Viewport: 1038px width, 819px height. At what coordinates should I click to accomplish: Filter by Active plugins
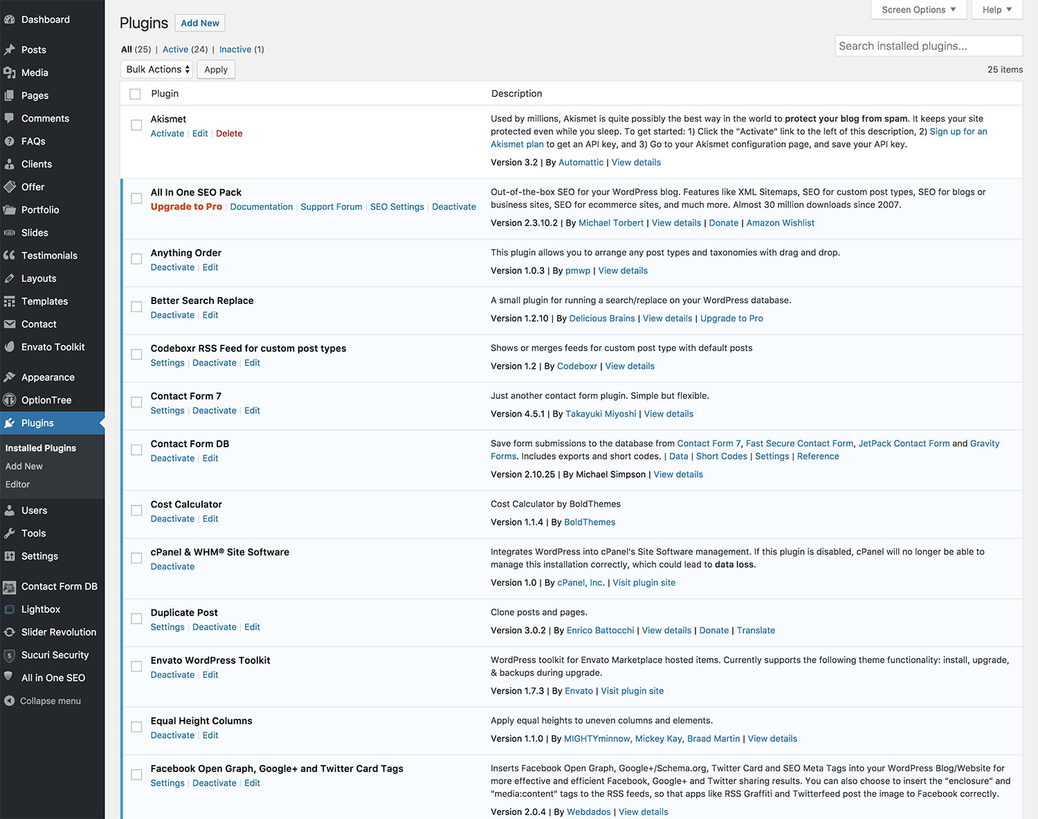pos(175,49)
